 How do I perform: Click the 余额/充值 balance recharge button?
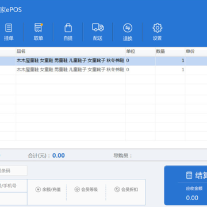tap(48, 190)
